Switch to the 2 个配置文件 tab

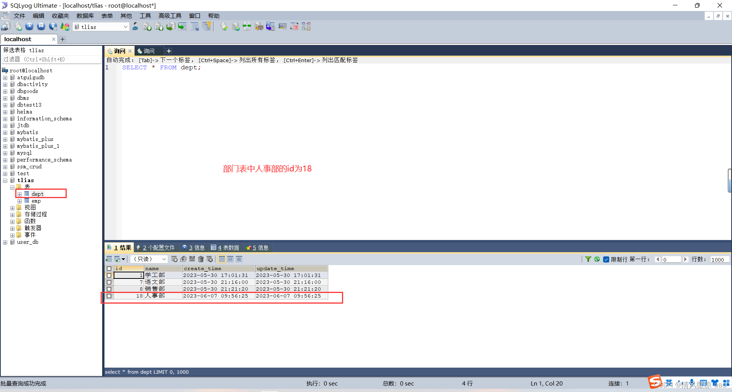pos(156,248)
